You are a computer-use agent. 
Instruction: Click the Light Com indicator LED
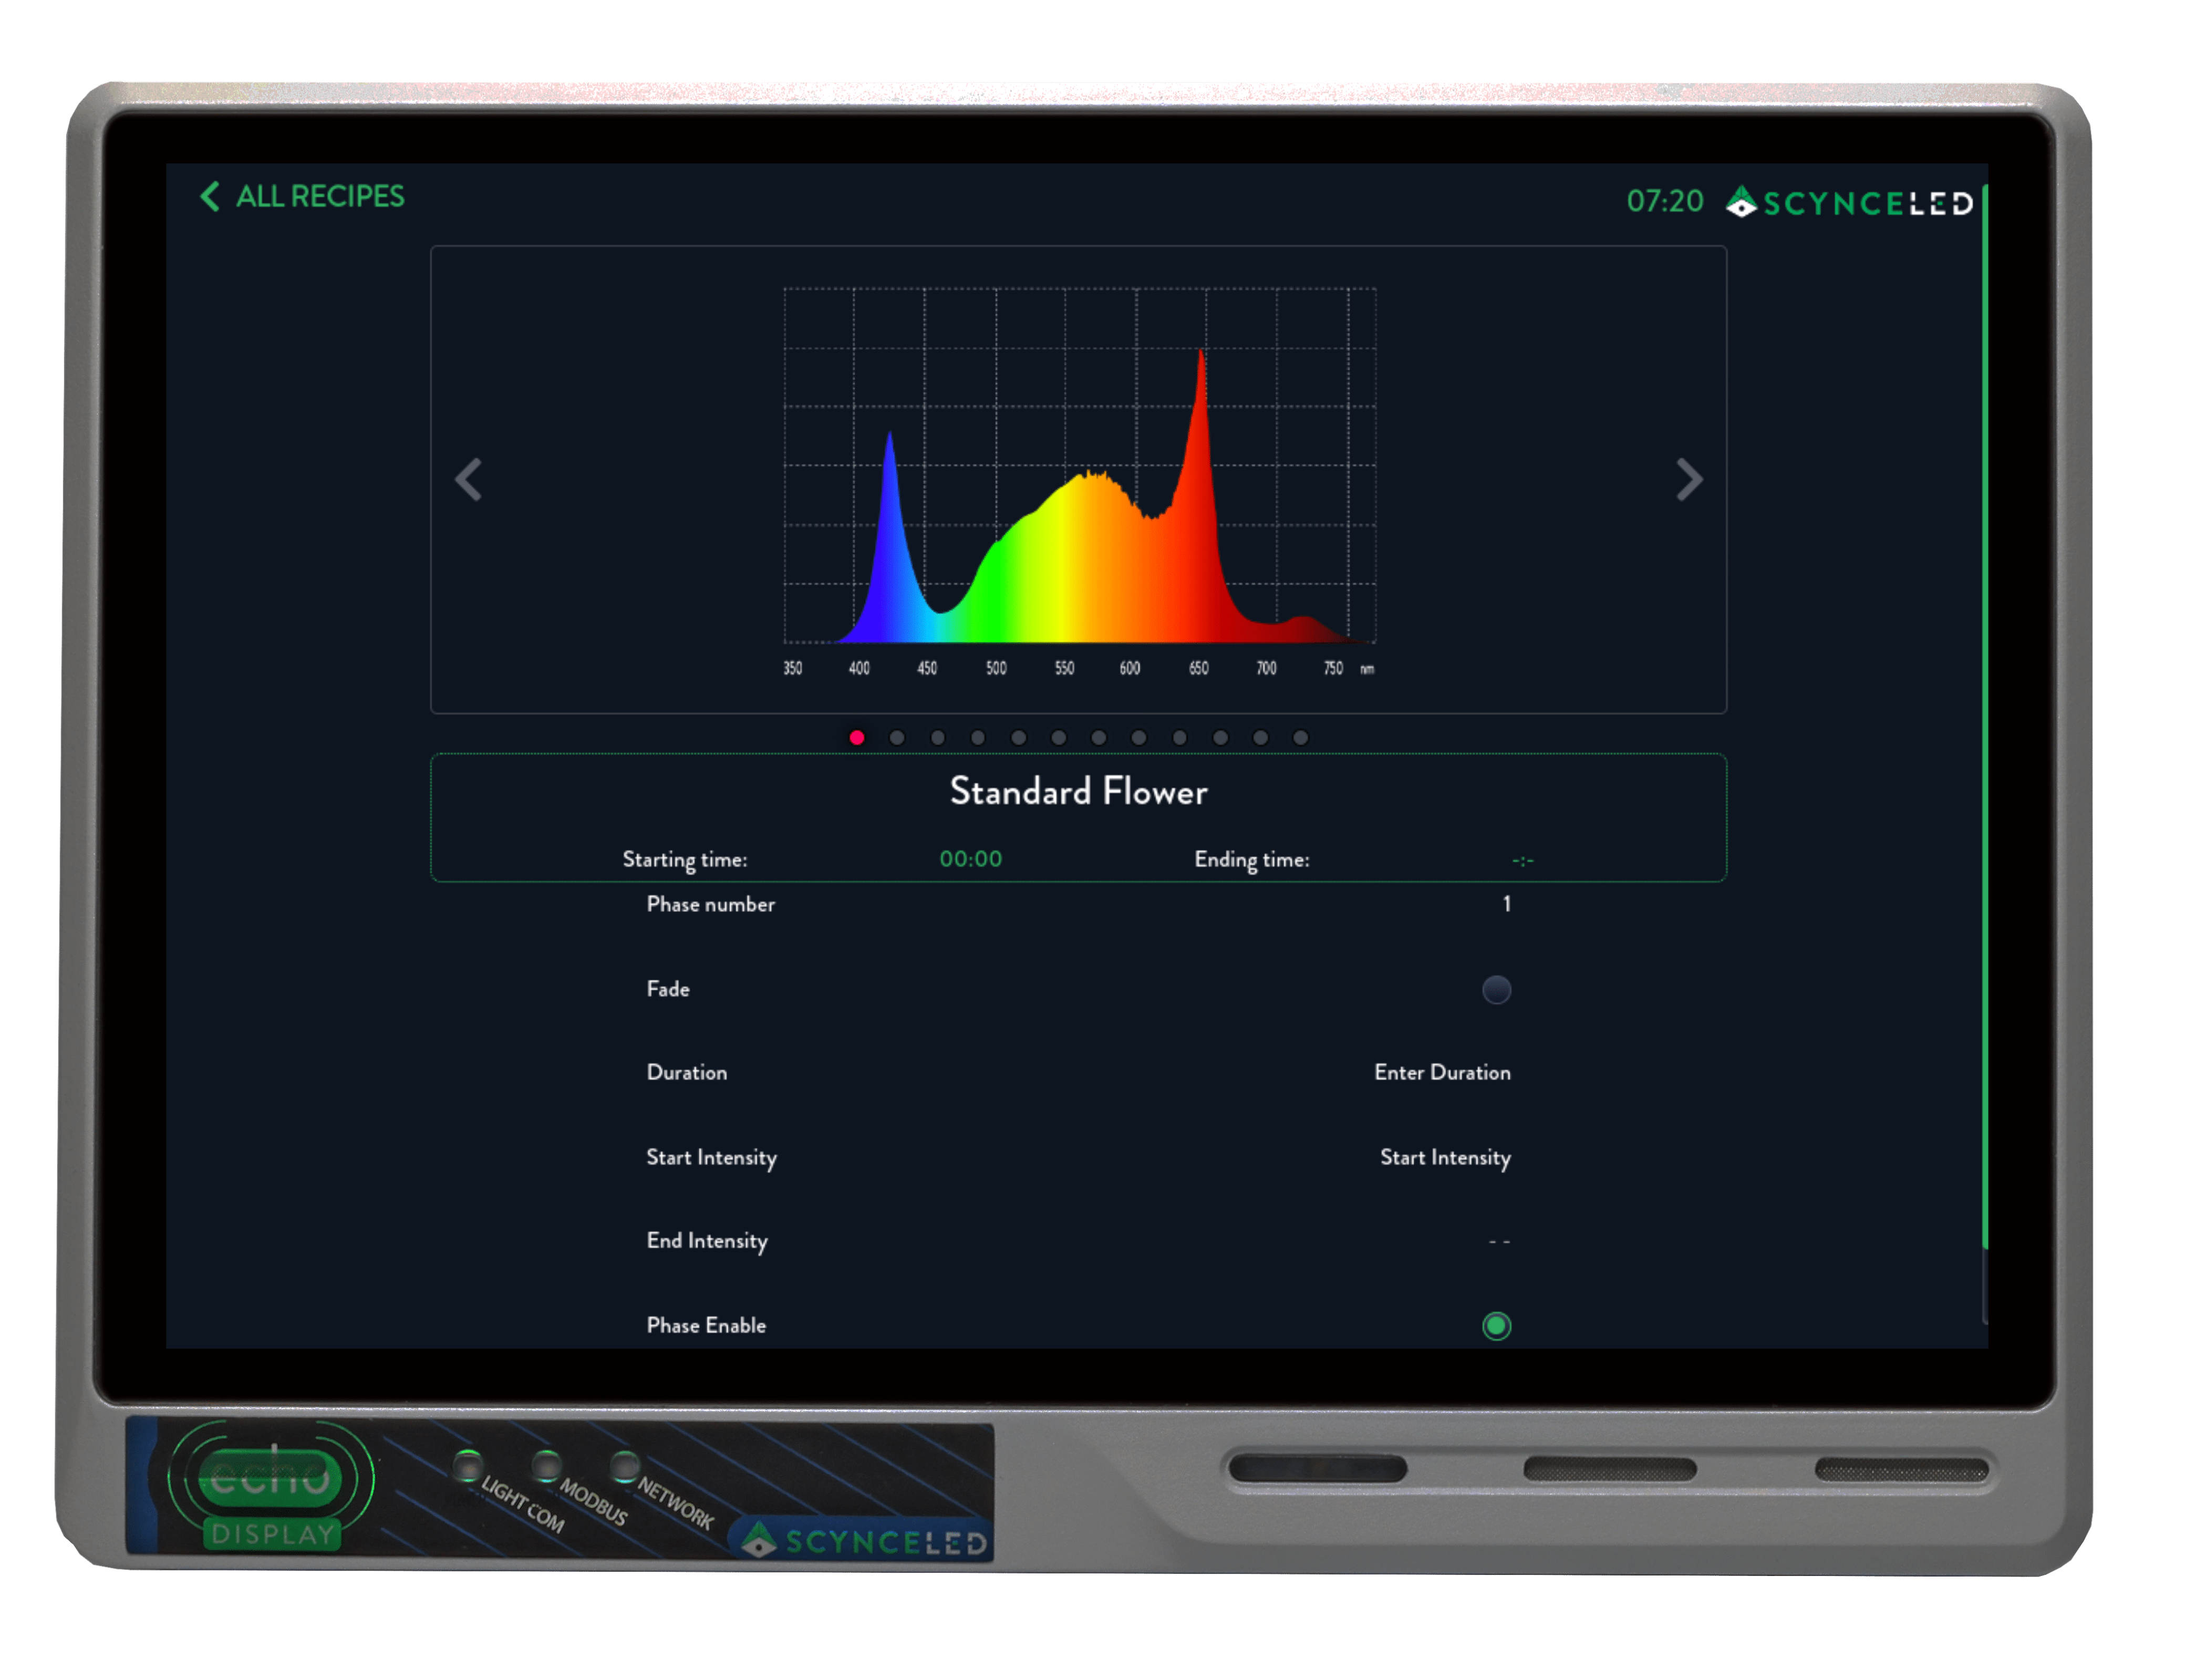pos(467,1466)
